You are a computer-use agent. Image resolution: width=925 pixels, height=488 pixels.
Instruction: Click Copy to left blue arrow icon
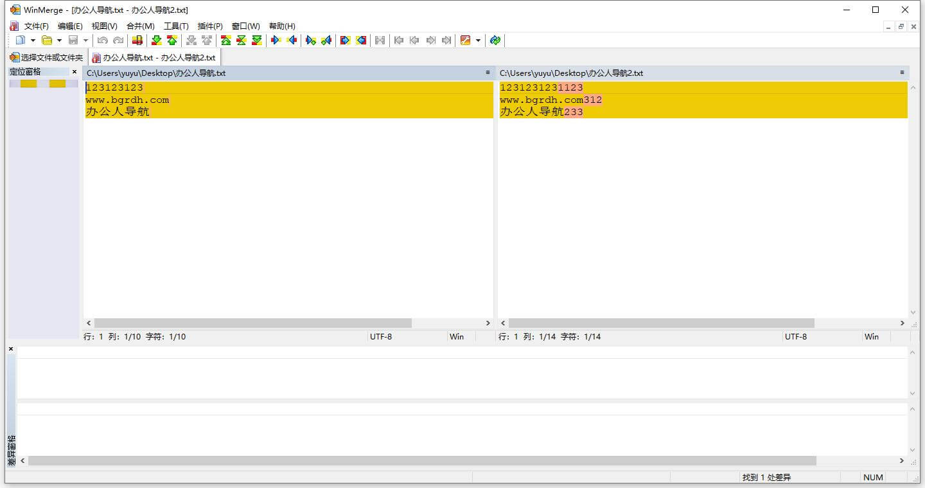tap(292, 41)
